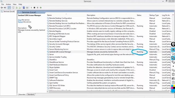Screen dimensions: 175x98
Task: Pick the cyan color swatch
Action: click(173, 86)
